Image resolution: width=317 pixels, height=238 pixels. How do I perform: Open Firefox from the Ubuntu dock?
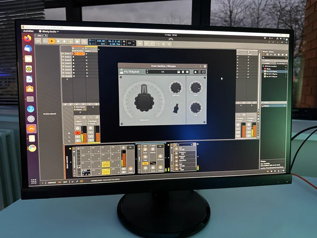[28, 38]
